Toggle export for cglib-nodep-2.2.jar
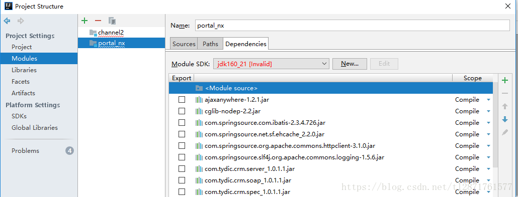The height and width of the screenshot is (197, 518). click(x=182, y=111)
